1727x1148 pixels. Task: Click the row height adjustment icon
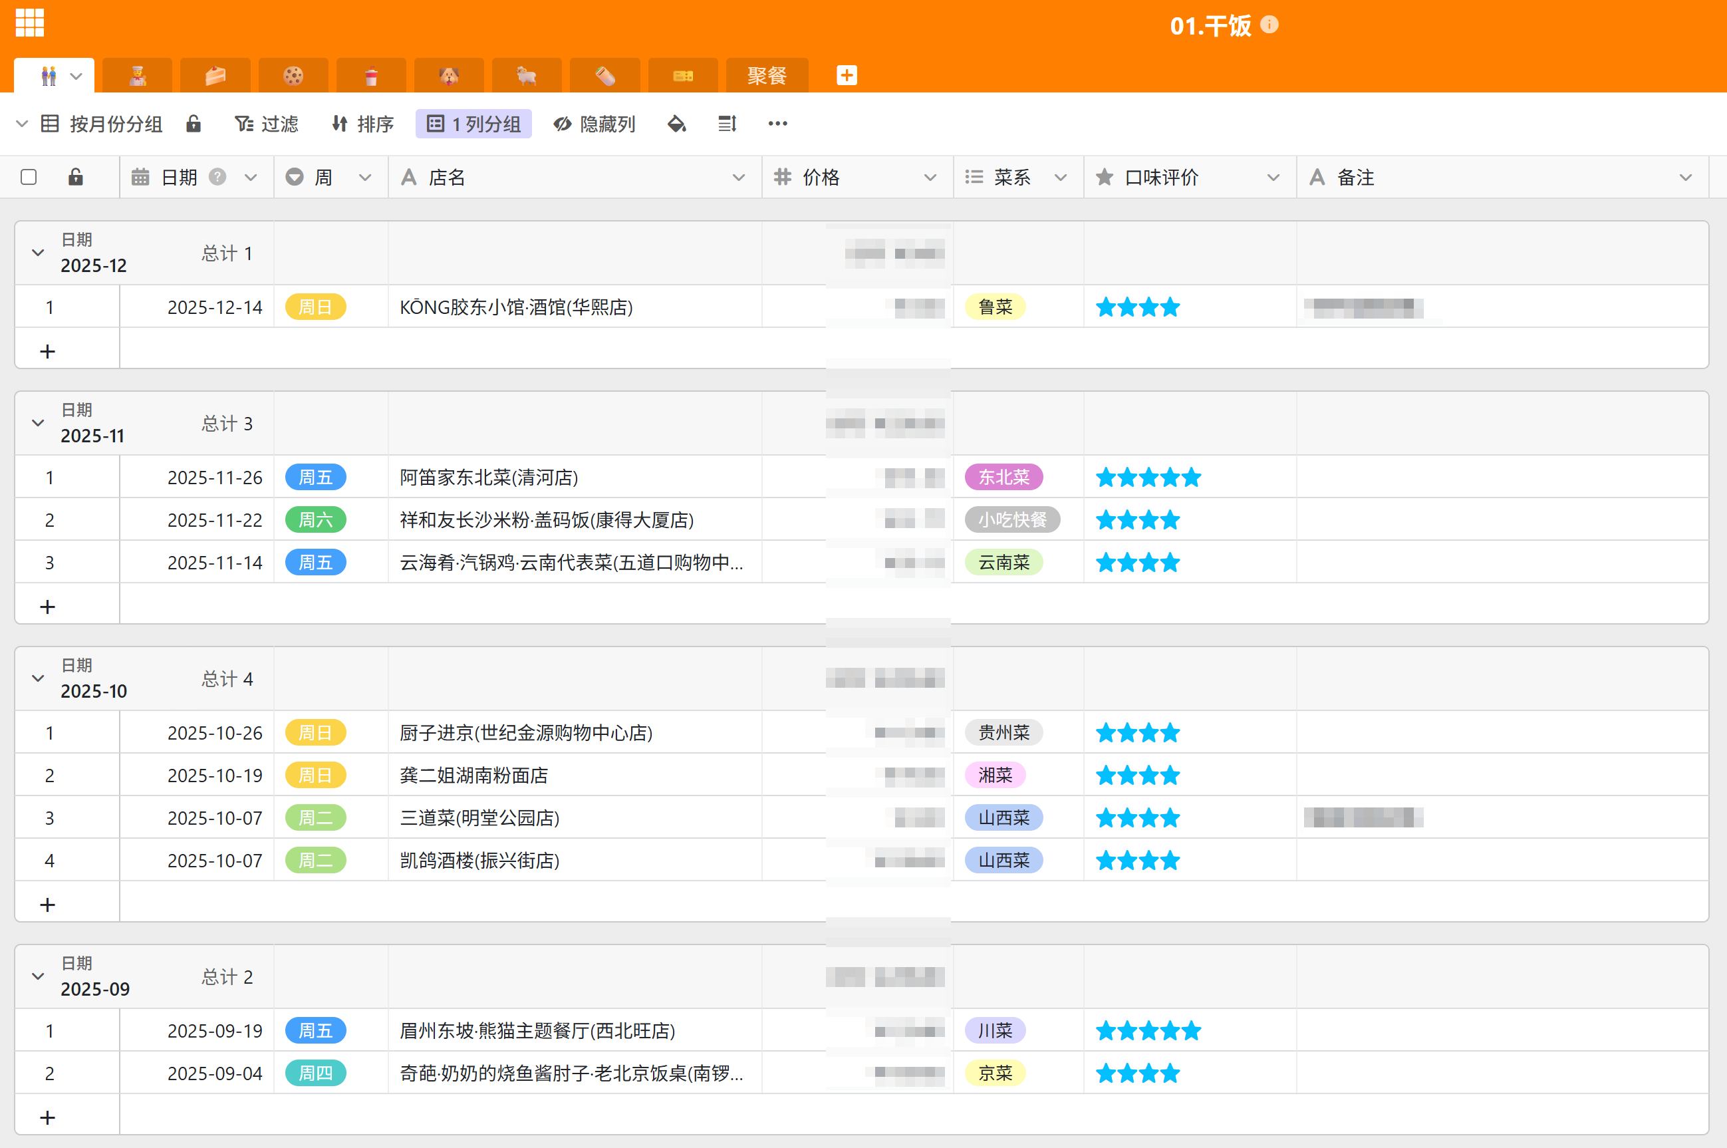pos(727,124)
